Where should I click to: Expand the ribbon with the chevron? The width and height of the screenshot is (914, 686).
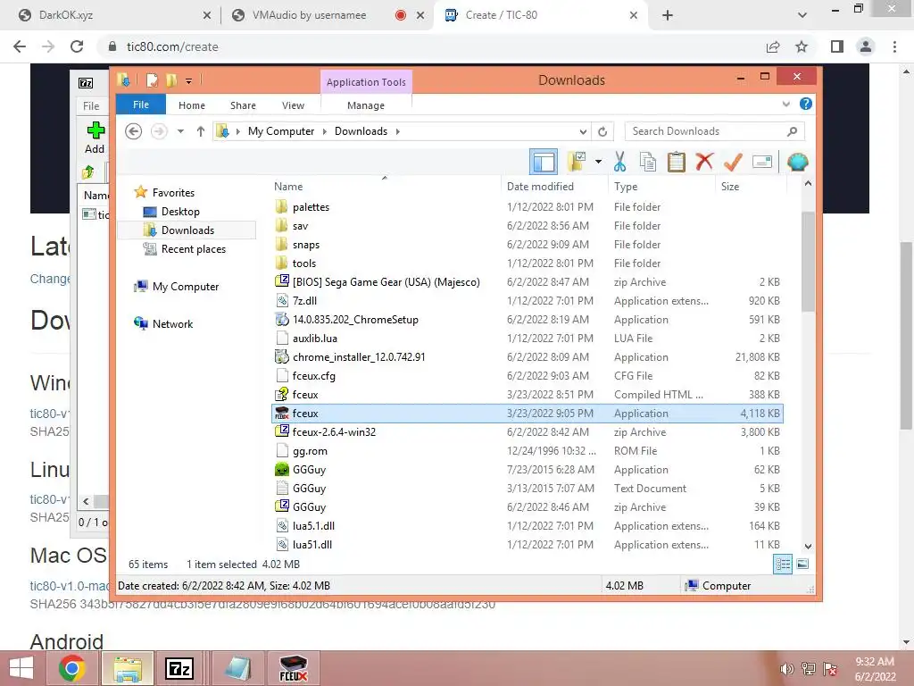[x=785, y=105]
